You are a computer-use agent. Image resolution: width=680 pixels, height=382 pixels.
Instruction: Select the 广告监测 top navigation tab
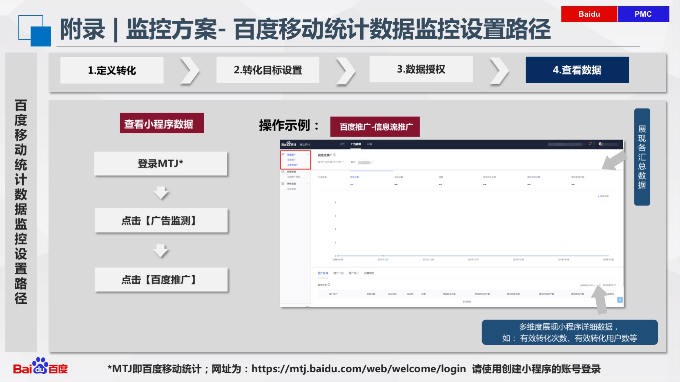point(356,144)
